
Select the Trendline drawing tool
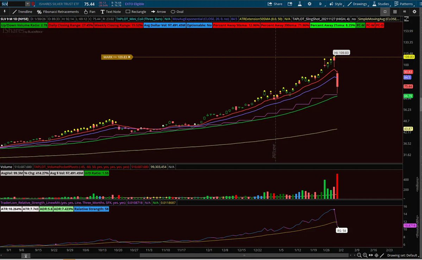(22, 12)
